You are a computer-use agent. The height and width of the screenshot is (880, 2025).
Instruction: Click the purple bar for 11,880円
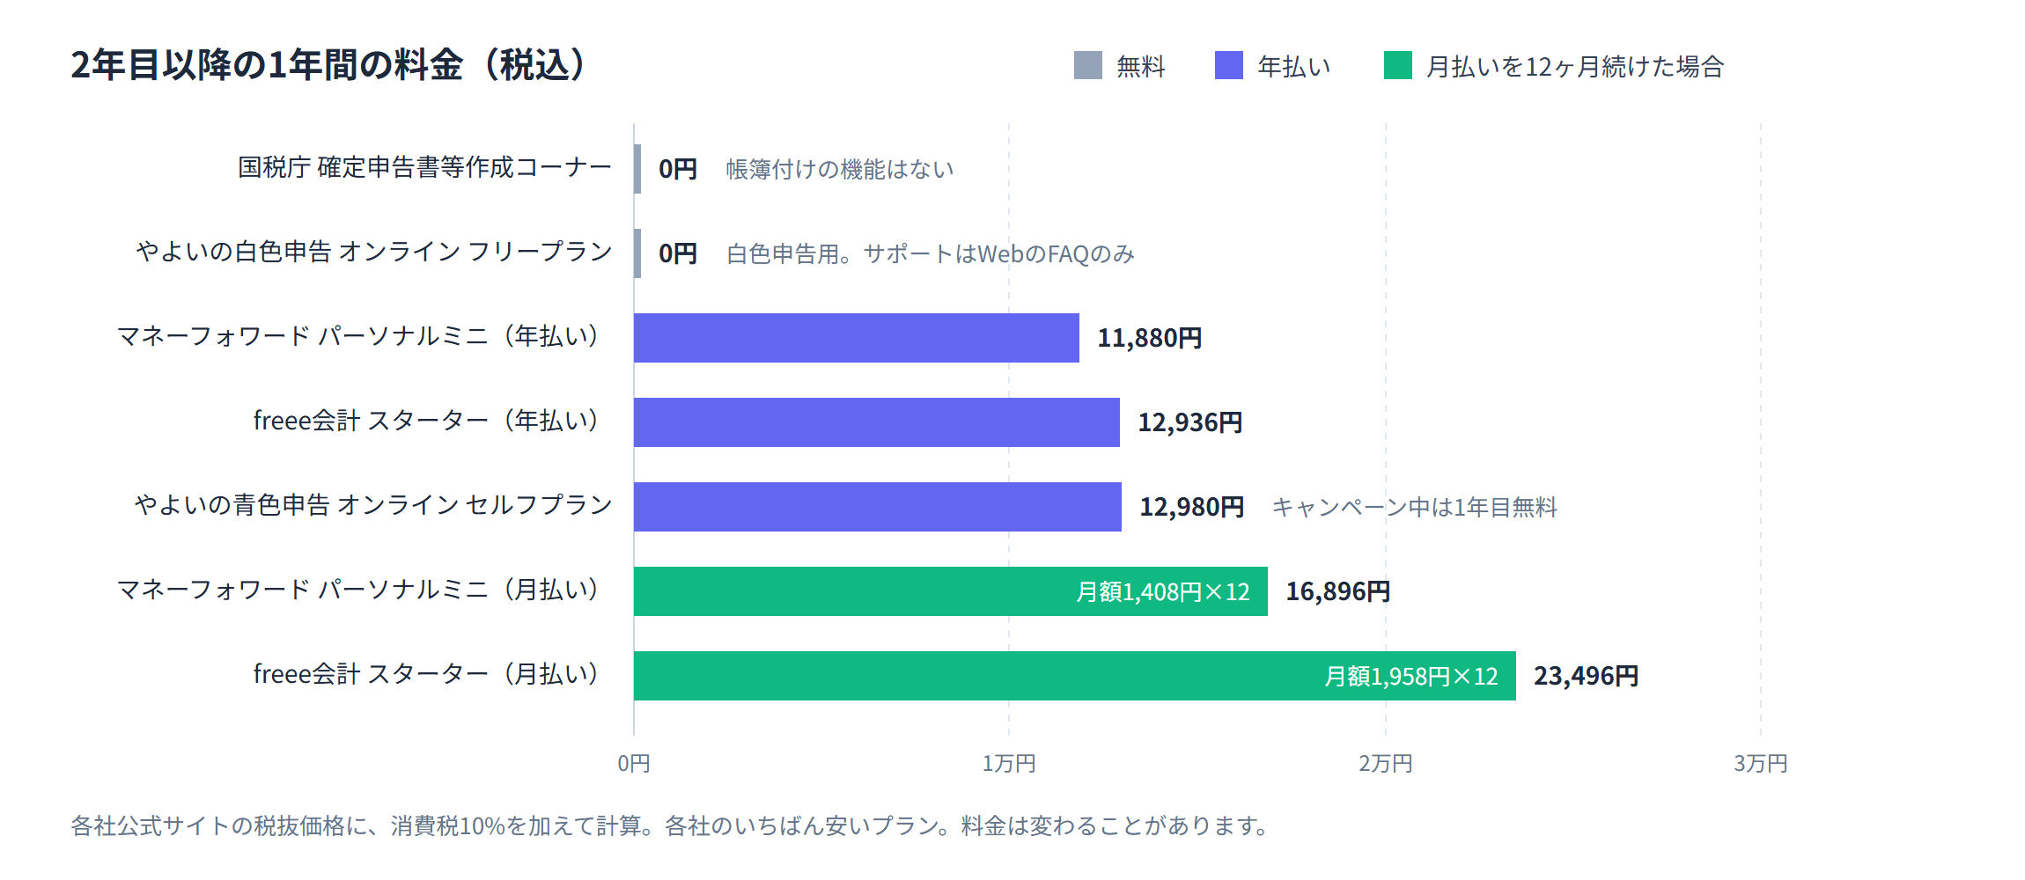(857, 338)
